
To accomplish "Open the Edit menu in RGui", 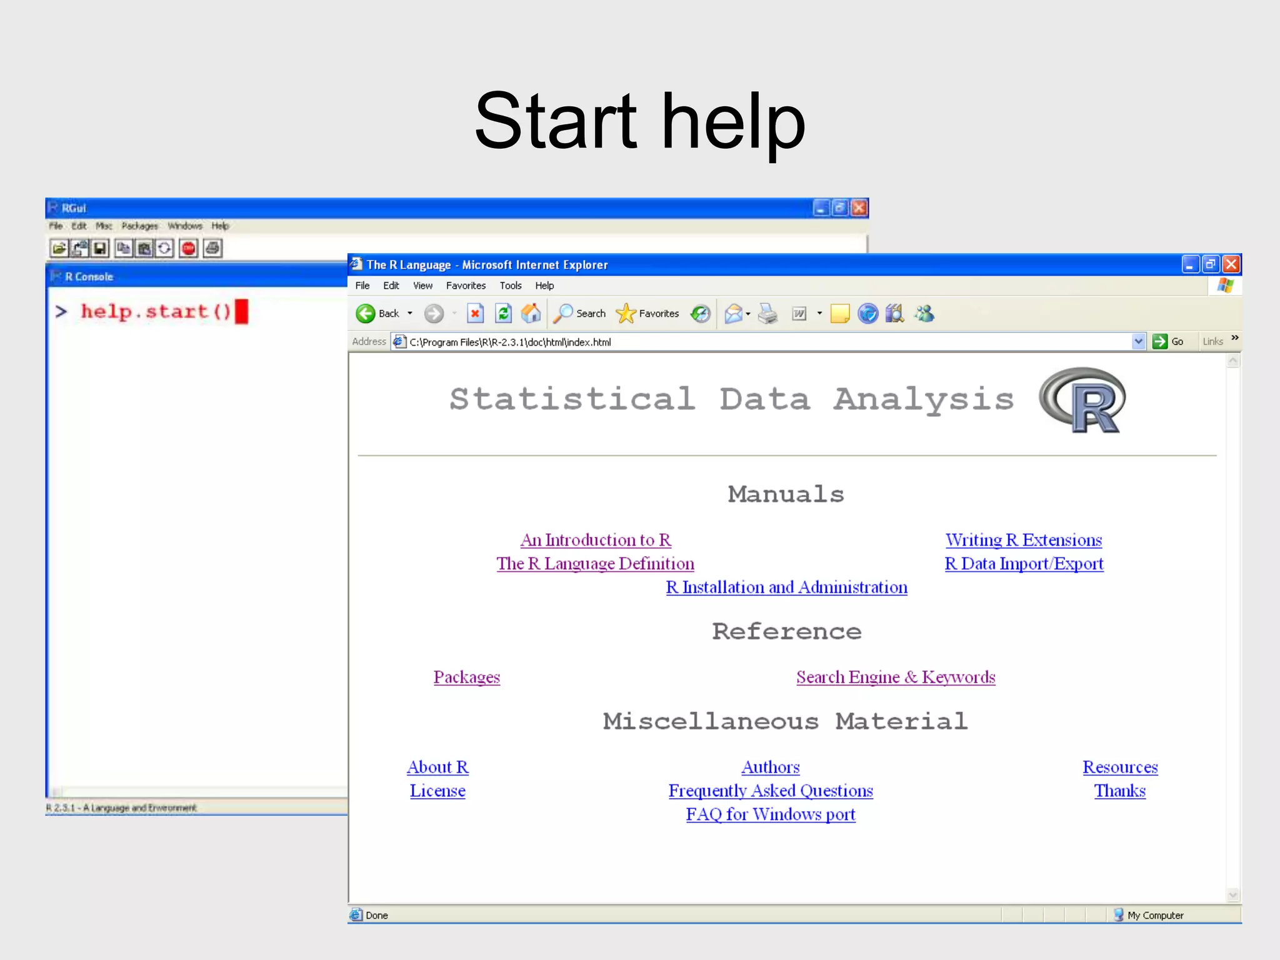I will [x=79, y=226].
